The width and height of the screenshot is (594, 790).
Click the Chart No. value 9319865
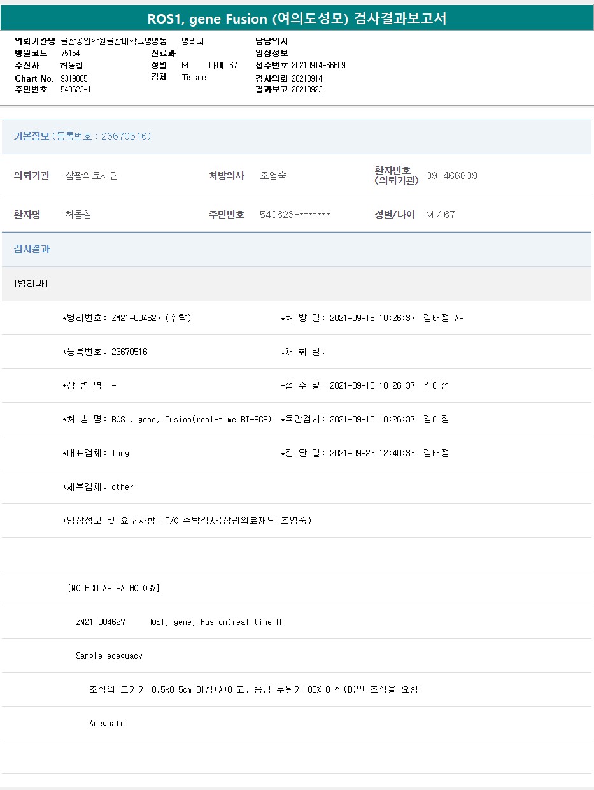coord(74,78)
